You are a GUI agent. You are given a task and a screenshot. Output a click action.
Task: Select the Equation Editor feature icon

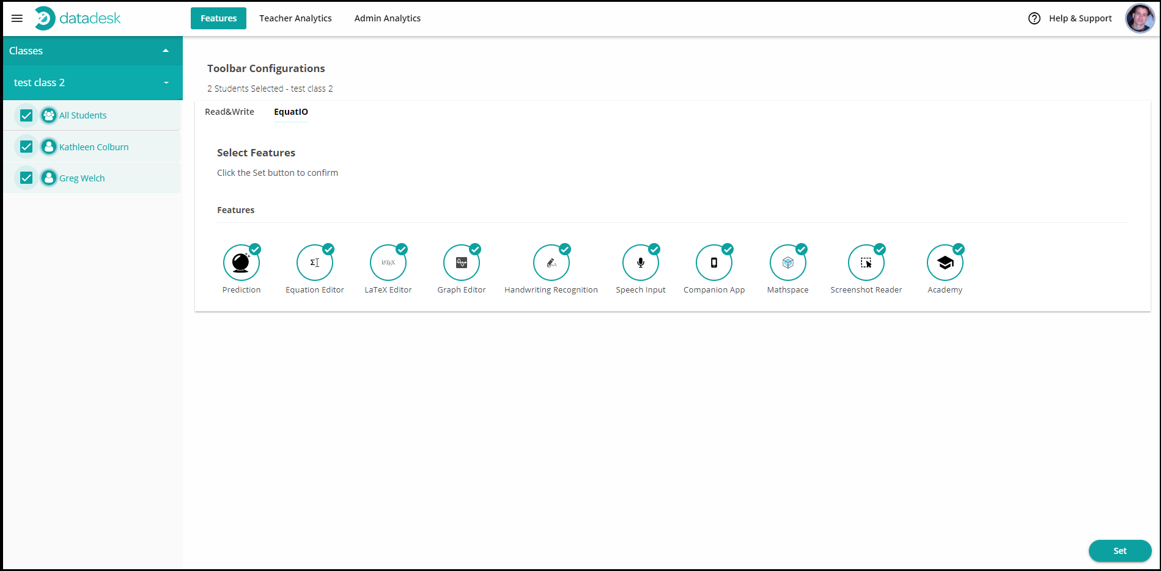coord(315,263)
